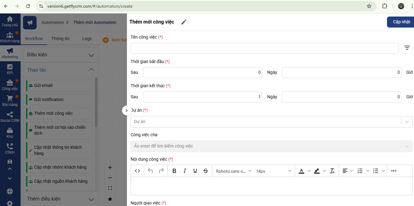Open the font family dropdown Roboto
The width and height of the screenshot is (414, 206).
tap(234, 171)
